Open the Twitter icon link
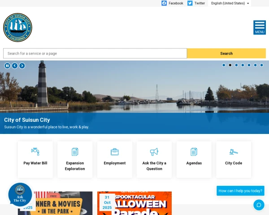269x215 pixels. click(x=190, y=3)
